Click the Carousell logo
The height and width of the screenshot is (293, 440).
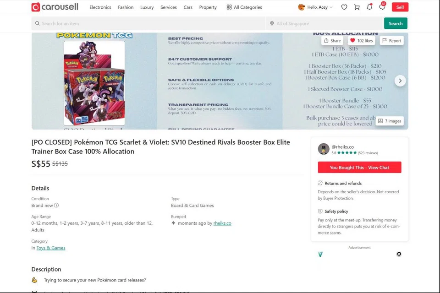click(x=55, y=7)
